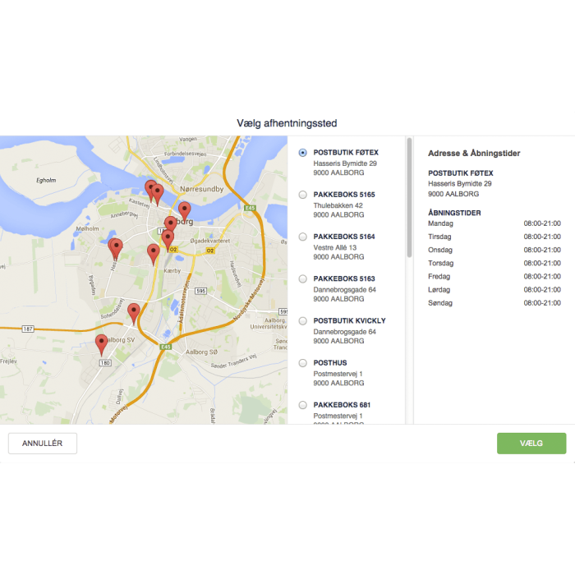Click the Egholm island label on map
Viewport: 575px width, 575px height.
46,180
